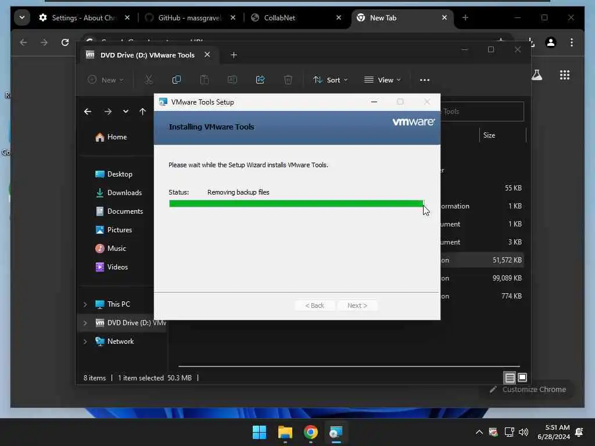Go back in Chrome browser
This screenshot has height=446, width=595.
click(x=23, y=42)
